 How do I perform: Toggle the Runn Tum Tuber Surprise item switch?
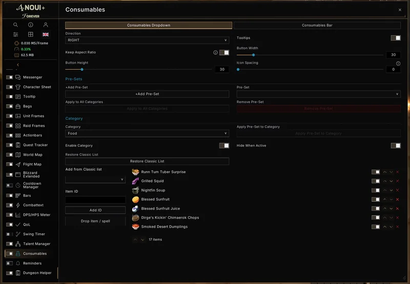(x=376, y=172)
